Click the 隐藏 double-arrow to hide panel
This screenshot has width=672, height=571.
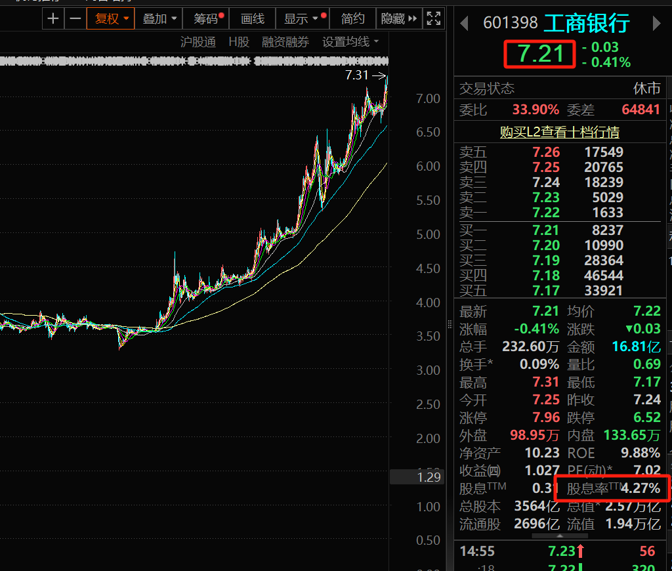pos(399,18)
